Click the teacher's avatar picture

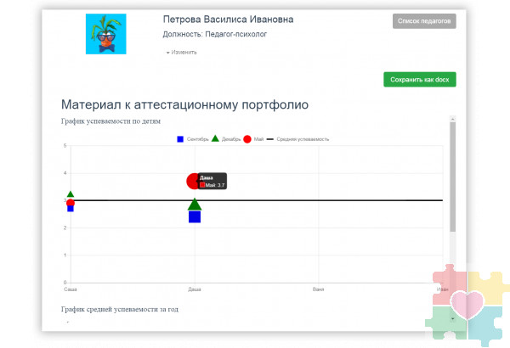(106, 34)
